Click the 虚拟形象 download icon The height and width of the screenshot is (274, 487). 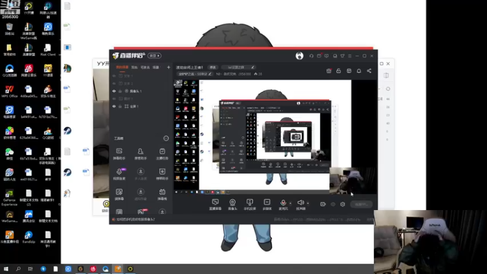coord(141,192)
